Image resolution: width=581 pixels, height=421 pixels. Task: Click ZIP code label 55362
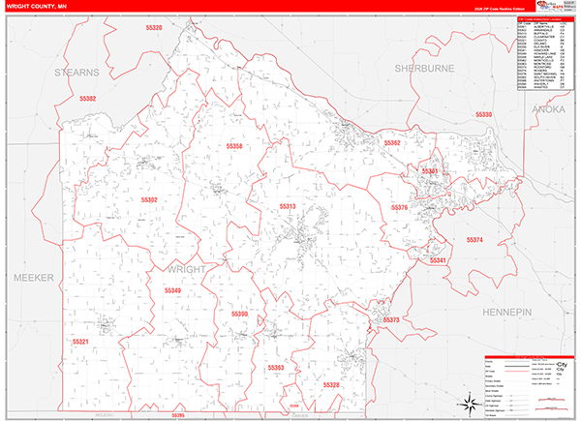click(392, 143)
